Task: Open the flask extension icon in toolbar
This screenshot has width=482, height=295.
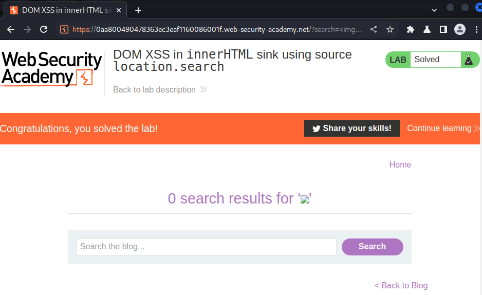Action: pyautogui.click(x=427, y=29)
